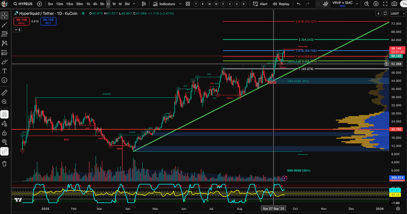Click the circled B quick indicator
Image resolution: width=407 pixels, height=214 pixels.
[243, 4]
